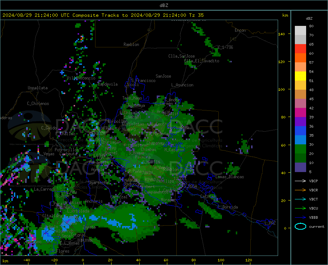Click the 'S_Francisco' map label
The image size is (328, 265).
pyautogui.click(x=143, y=81)
